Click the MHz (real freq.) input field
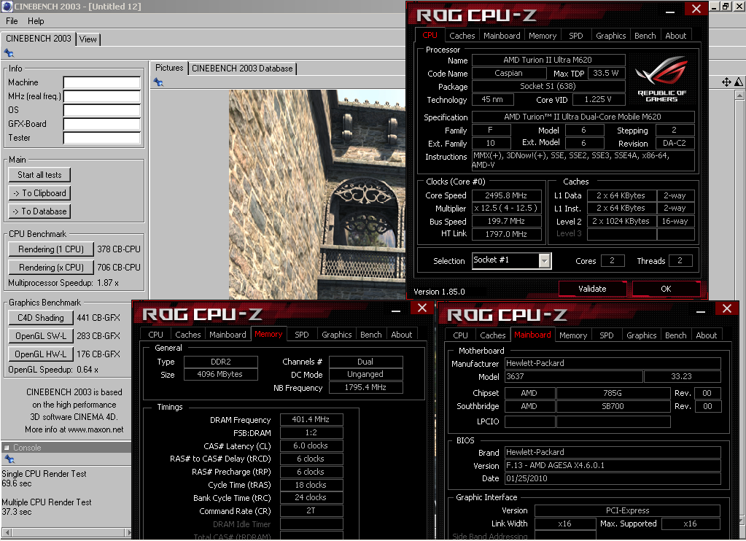This screenshot has height=541, width=746. pos(102,96)
